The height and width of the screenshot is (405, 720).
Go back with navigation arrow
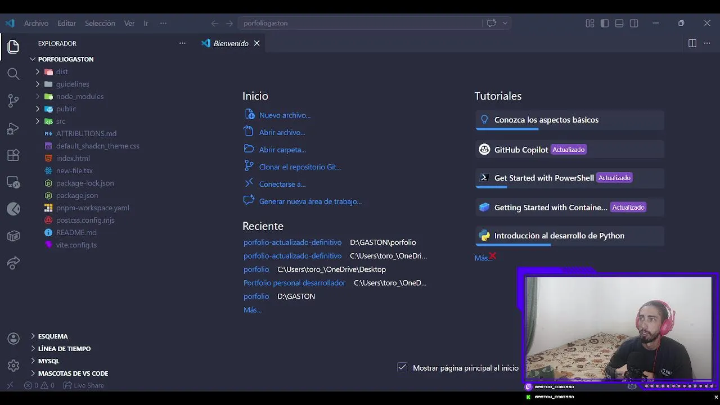point(214,23)
